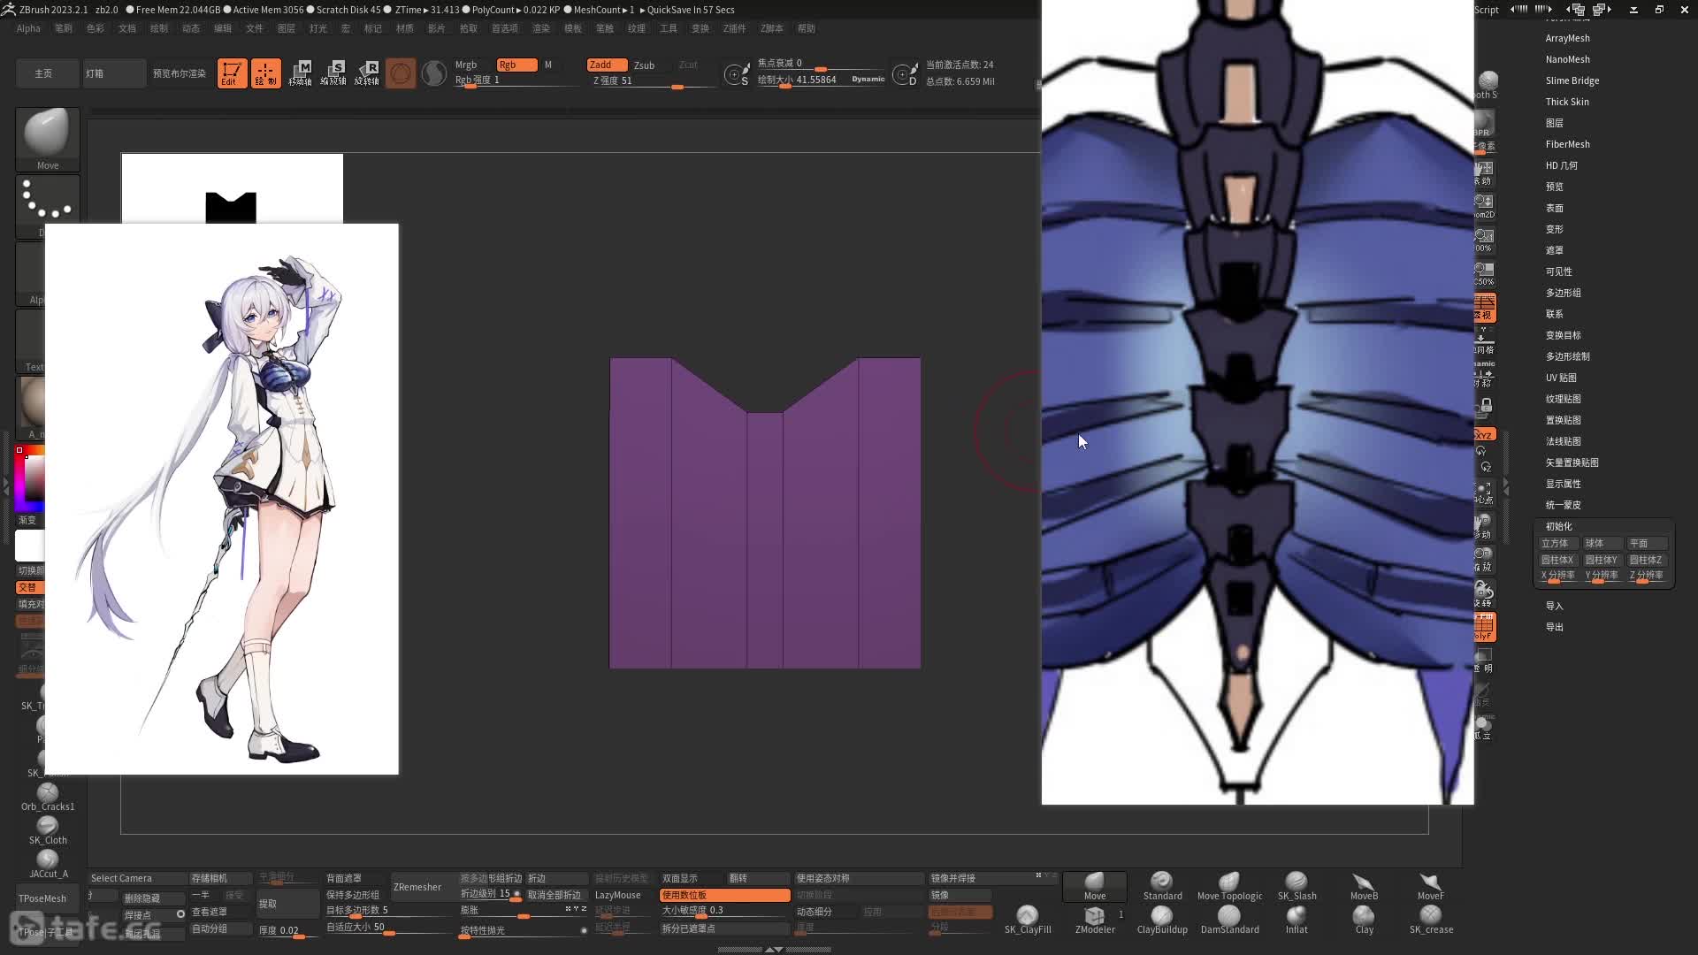Open the 材质 material menu

(x=405, y=28)
